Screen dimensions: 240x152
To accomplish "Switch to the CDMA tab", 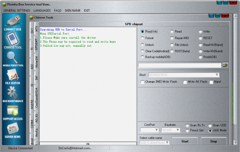I will [x=32, y=124].
